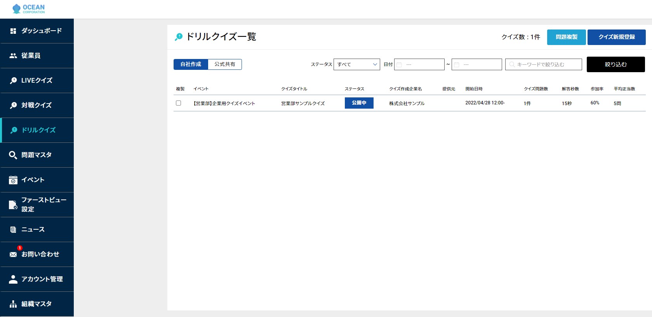652x317 pixels.
Task: Click the 問題マスタ magnifier icon
Action: tap(13, 155)
